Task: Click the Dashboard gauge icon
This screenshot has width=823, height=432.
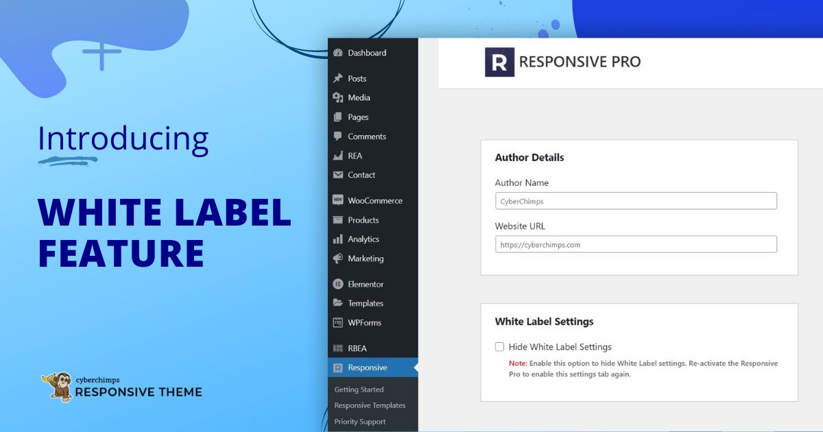Action: [x=337, y=53]
